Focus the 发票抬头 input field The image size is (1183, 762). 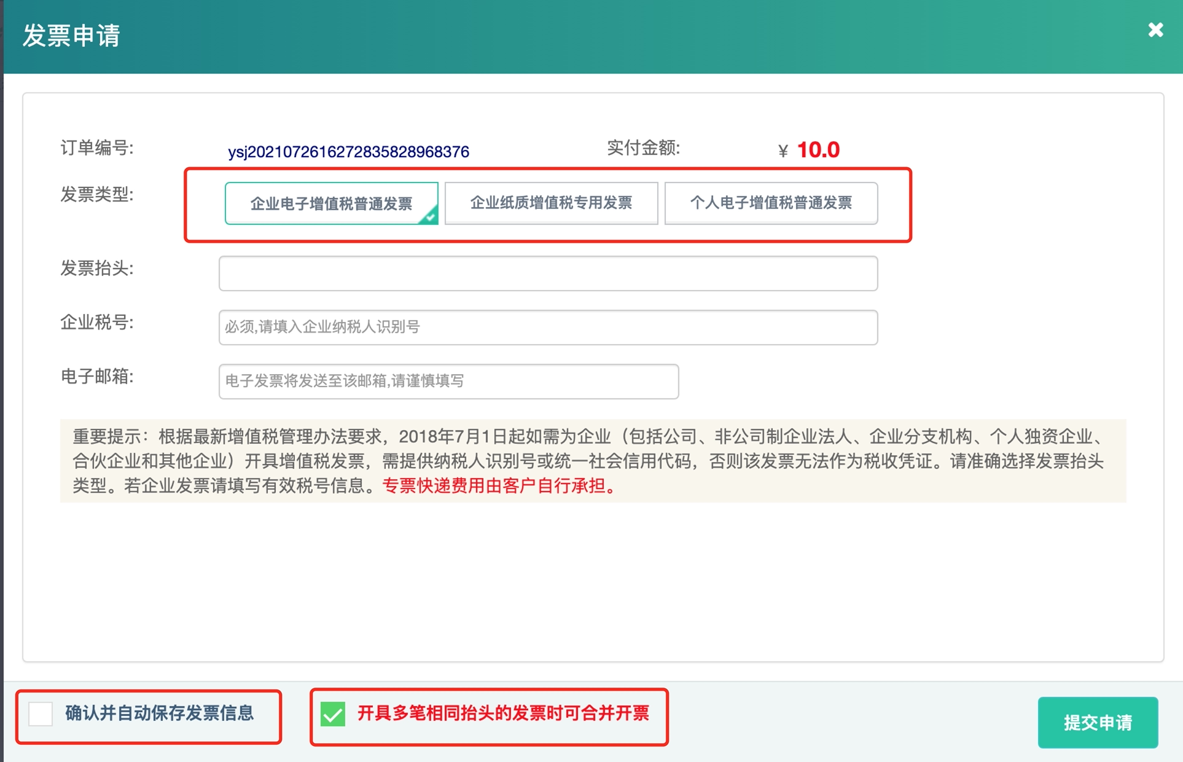coord(548,273)
